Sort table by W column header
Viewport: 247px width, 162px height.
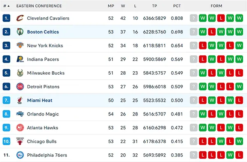[123, 6]
